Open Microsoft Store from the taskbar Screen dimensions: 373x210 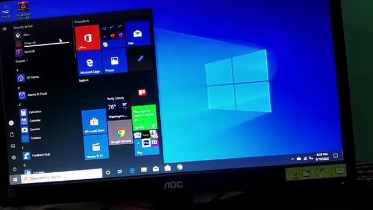[168, 168]
